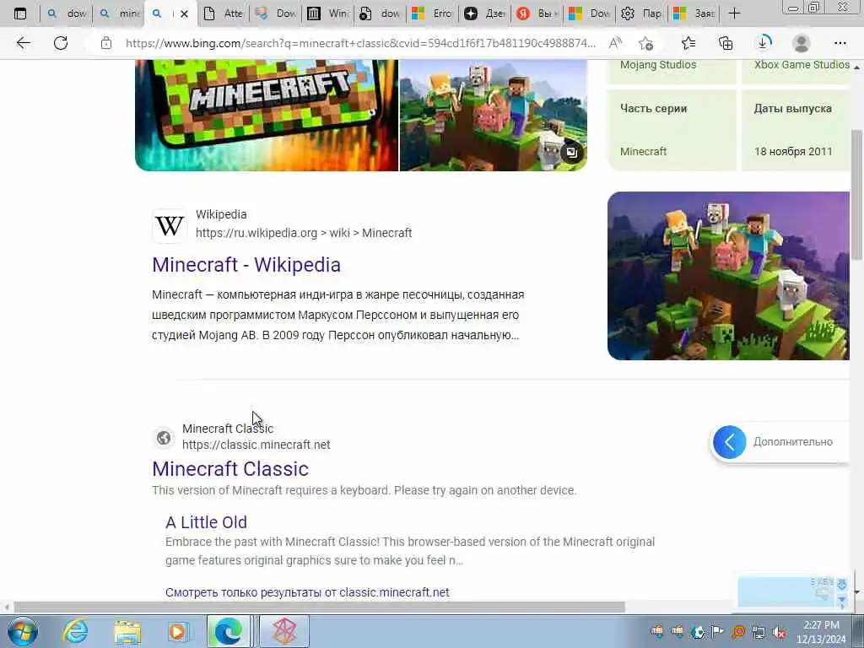
Task: Open the Minecraft characters image in carousel
Action: tap(493, 115)
